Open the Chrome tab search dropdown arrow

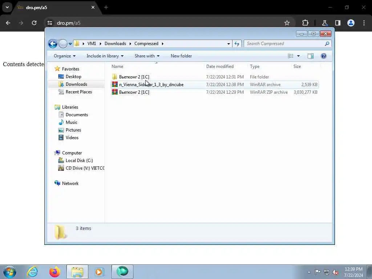[x=7, y=7]
